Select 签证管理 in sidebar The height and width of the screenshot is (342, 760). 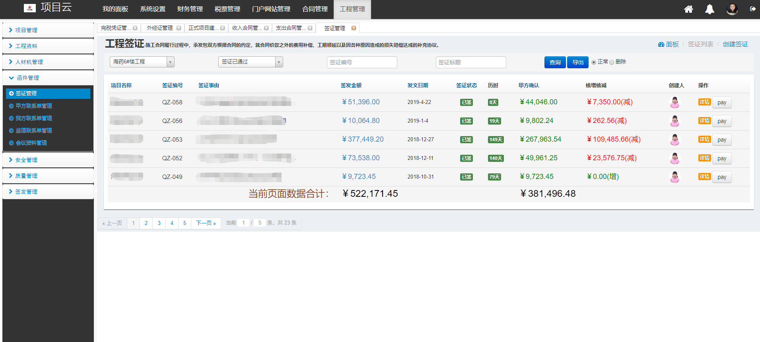48,93
